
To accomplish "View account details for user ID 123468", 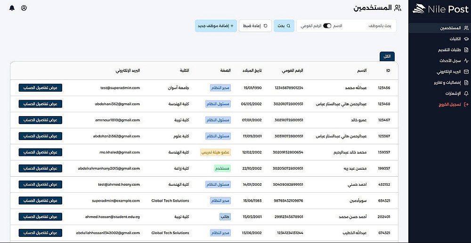I will [40, 104].
